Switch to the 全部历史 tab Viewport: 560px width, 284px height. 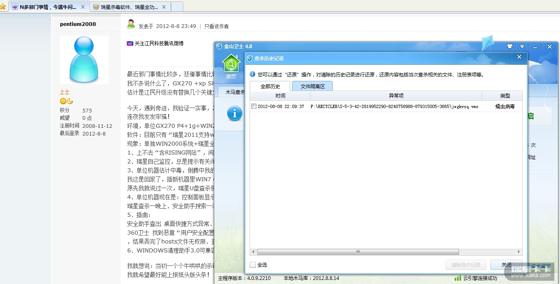coord(270,86)
